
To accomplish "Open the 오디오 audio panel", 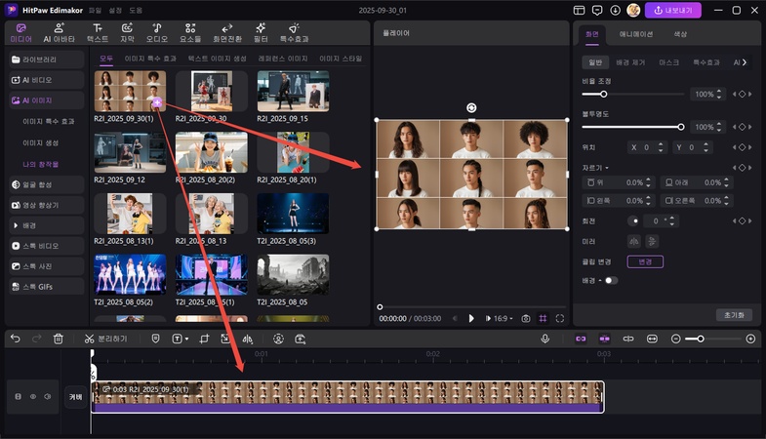I will tap(157, 31).
